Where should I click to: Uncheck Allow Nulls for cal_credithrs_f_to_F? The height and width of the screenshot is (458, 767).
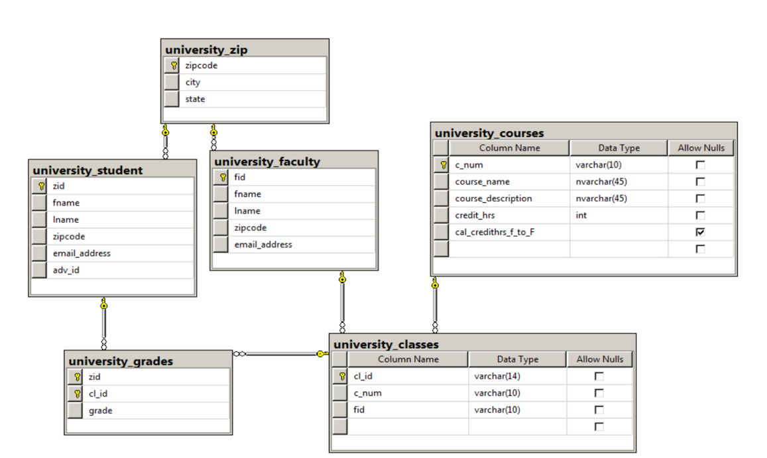[701, 231]
